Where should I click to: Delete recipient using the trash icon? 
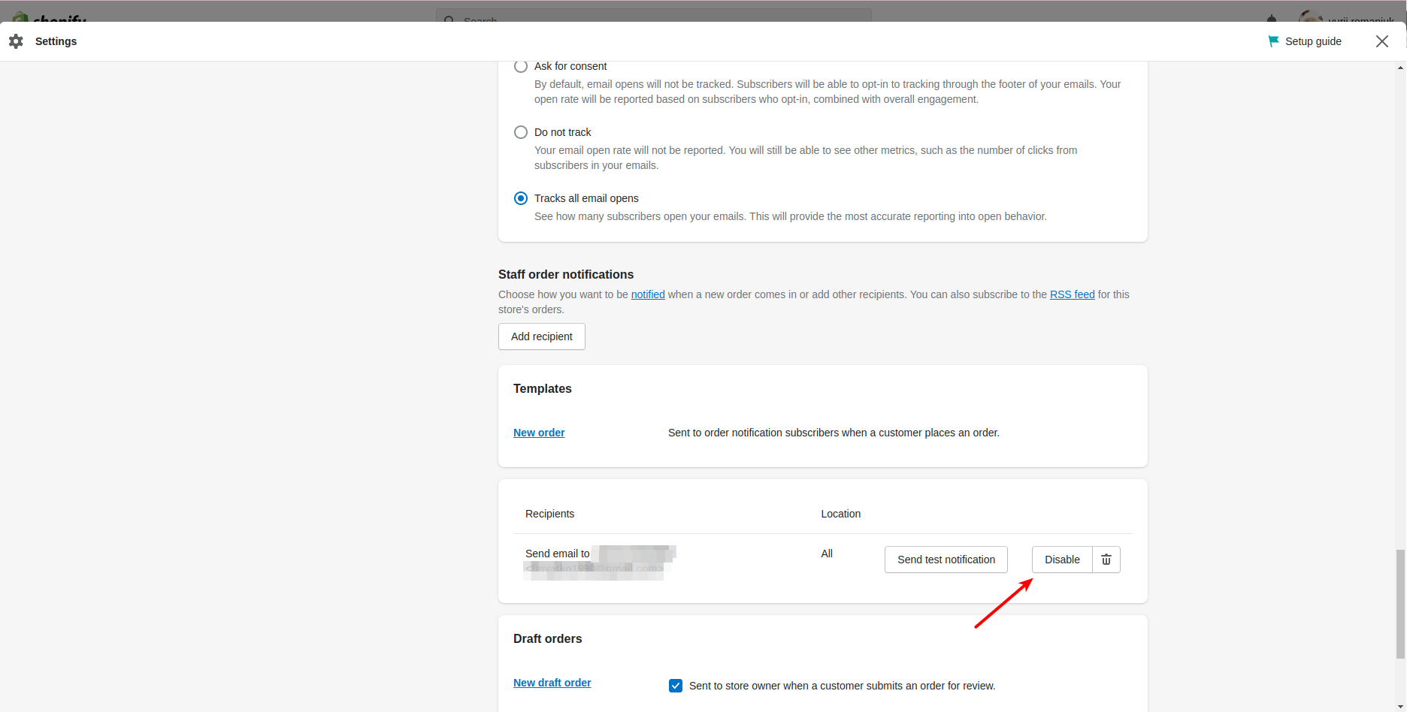pyautogui.click(x=1106, y=560)
